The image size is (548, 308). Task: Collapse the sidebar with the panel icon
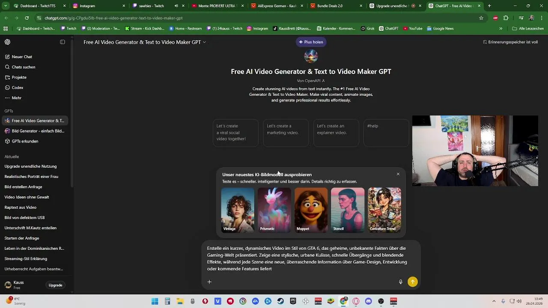coord(63,42)
